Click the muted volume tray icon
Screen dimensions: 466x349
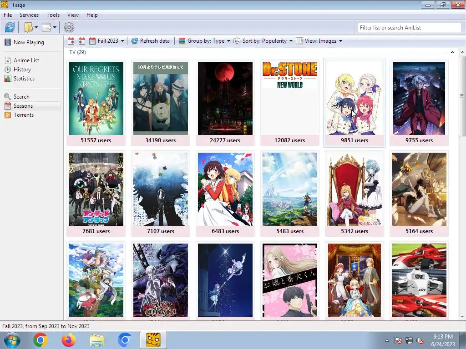click(420, 340)
